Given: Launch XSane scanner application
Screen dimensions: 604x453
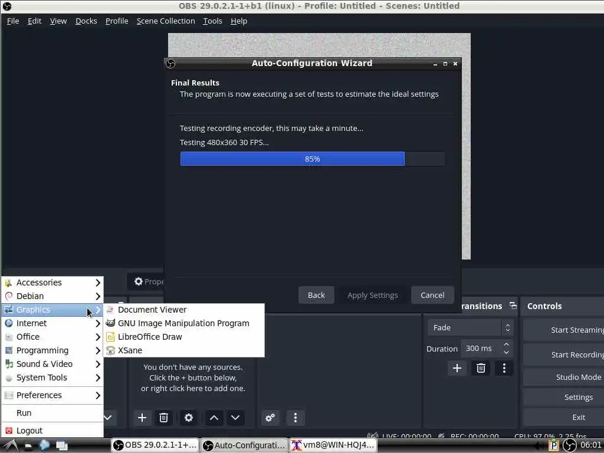Looking at the screenshot, I should 184,350.
